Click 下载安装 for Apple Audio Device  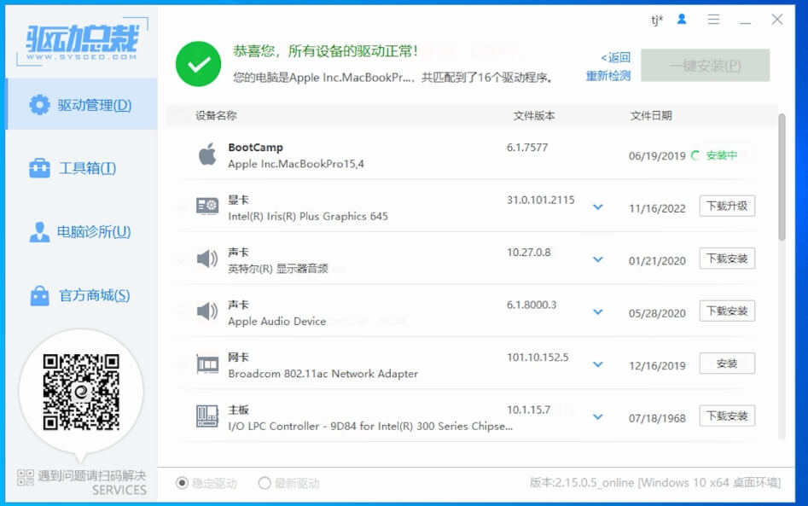coord(727,311)
